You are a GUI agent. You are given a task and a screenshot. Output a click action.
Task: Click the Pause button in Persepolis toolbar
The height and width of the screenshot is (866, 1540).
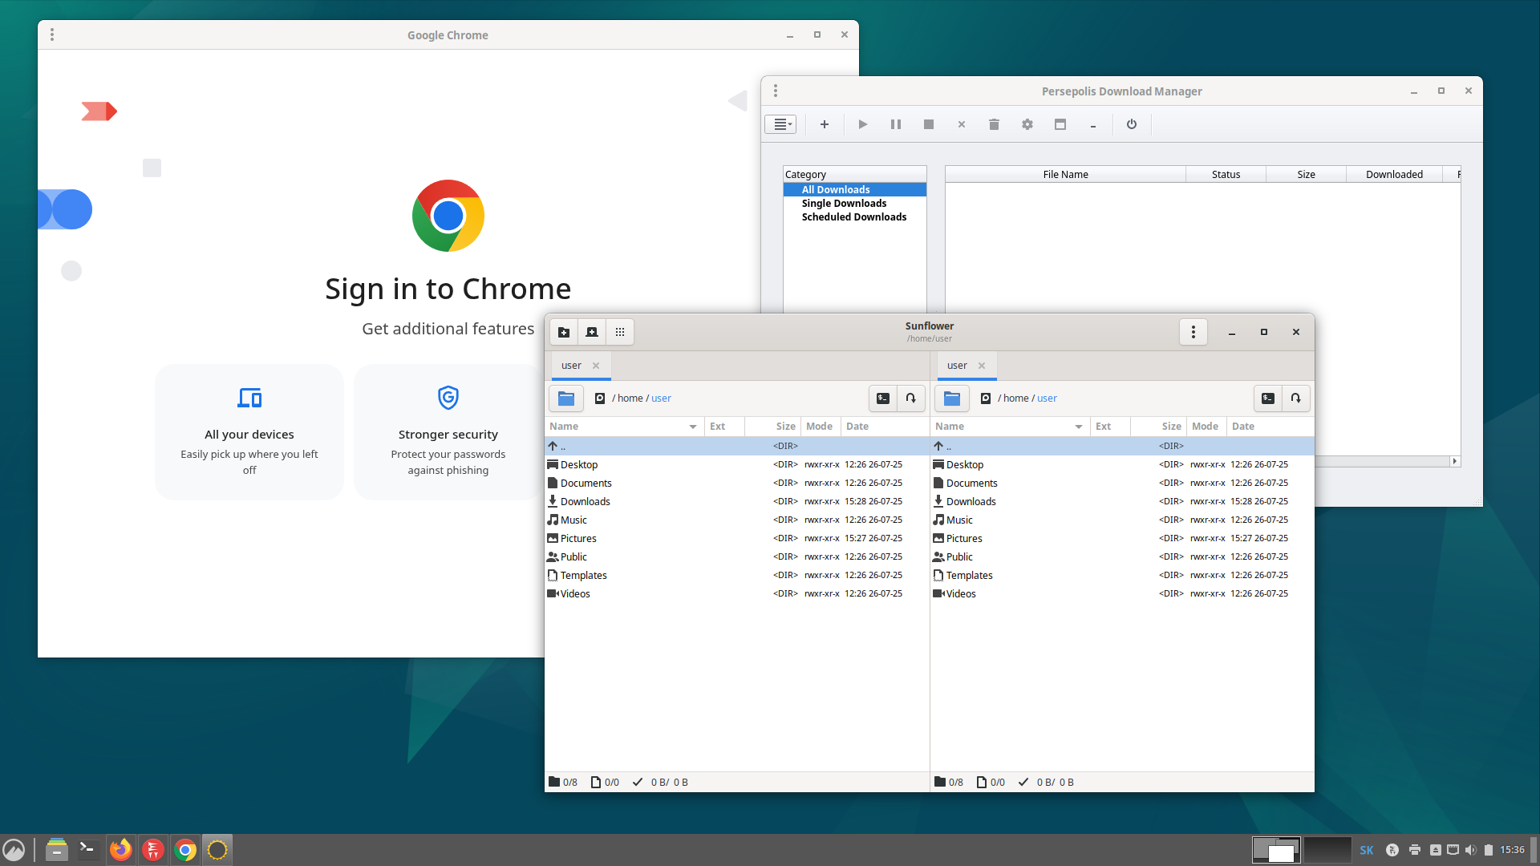(895, 124)
